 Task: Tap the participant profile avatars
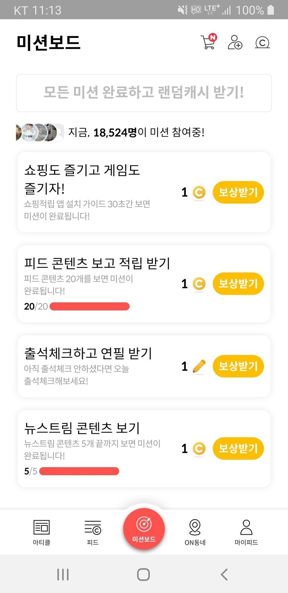click(40, 132)
